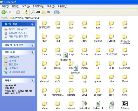Open the 보기(V) menu
The height and width of the screenshot is (111, 138).
pos(26,6)
